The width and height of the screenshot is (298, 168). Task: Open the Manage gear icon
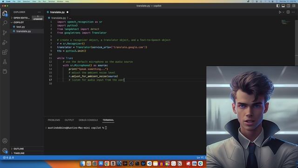5,150
